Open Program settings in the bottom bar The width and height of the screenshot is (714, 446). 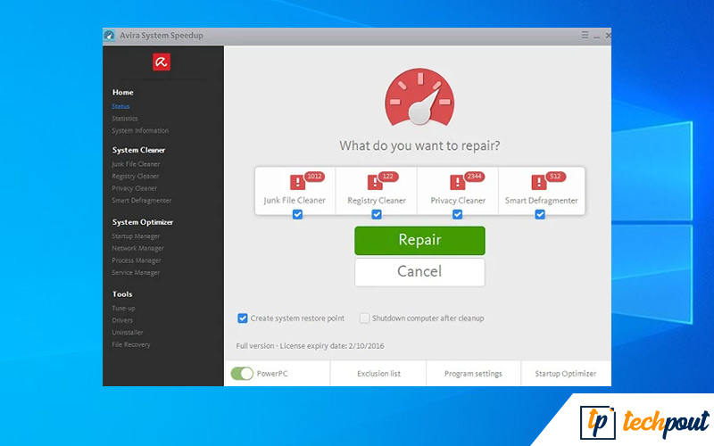pos(473,374)
